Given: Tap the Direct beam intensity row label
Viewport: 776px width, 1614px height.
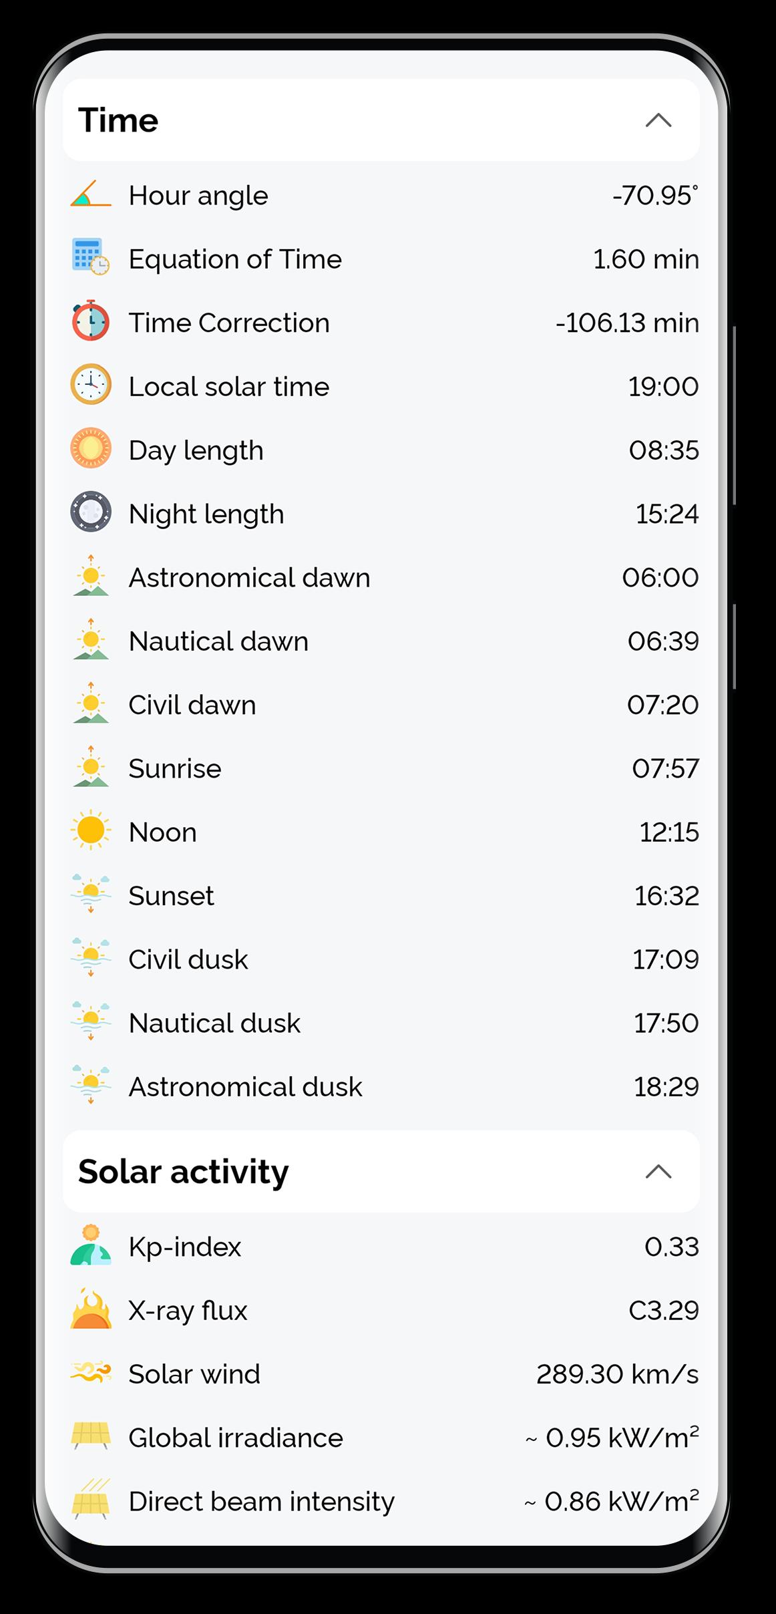Looking at the screenshot, I should pyautogui.click(x=261, y=1502).
